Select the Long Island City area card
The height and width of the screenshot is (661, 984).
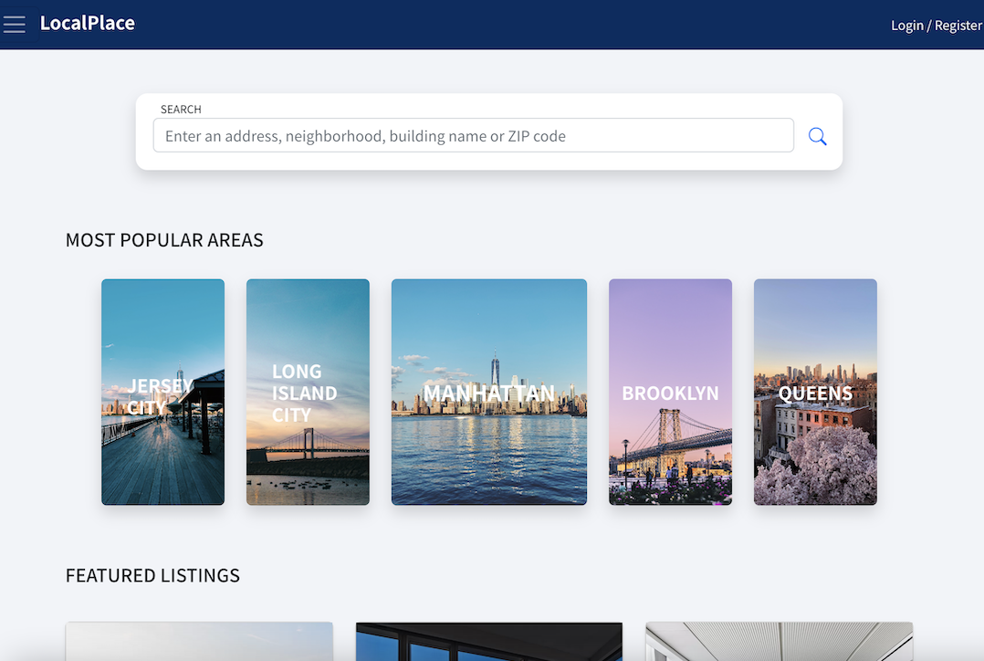tap(309, 392)
